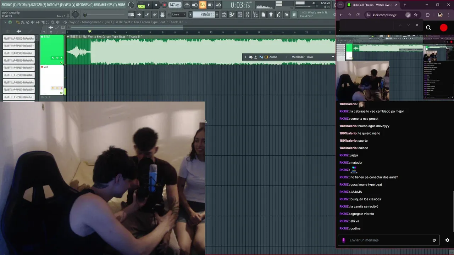
Task: Open the Chrome tab search dropdown
Action: tap(341, 5)
